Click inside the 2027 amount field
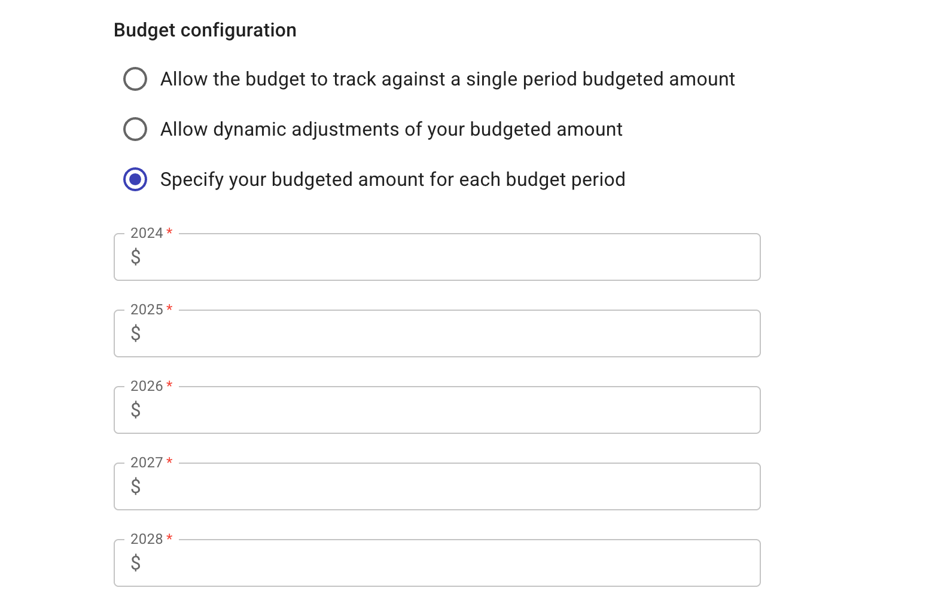This screenshot has height=600, width=926. 419,486
